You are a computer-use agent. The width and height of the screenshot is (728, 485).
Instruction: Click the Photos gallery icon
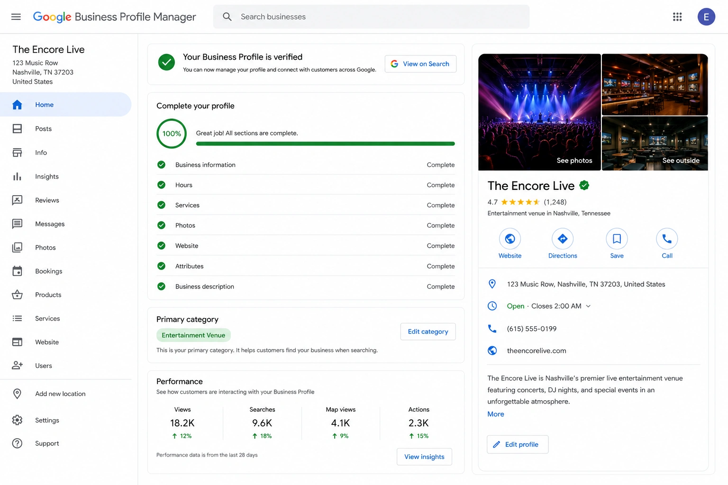coord(17,247)
